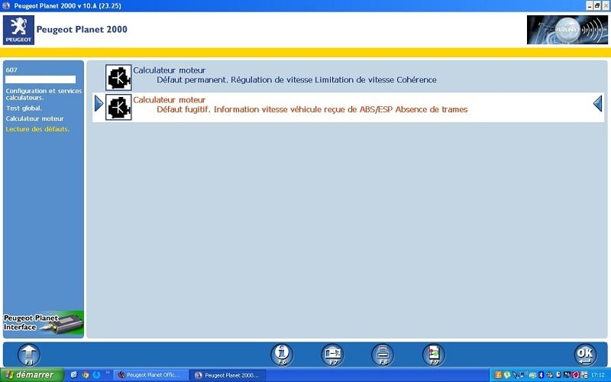Click the F9 document export button
Screen dimensions: 611x382
(x=433, y=355)
